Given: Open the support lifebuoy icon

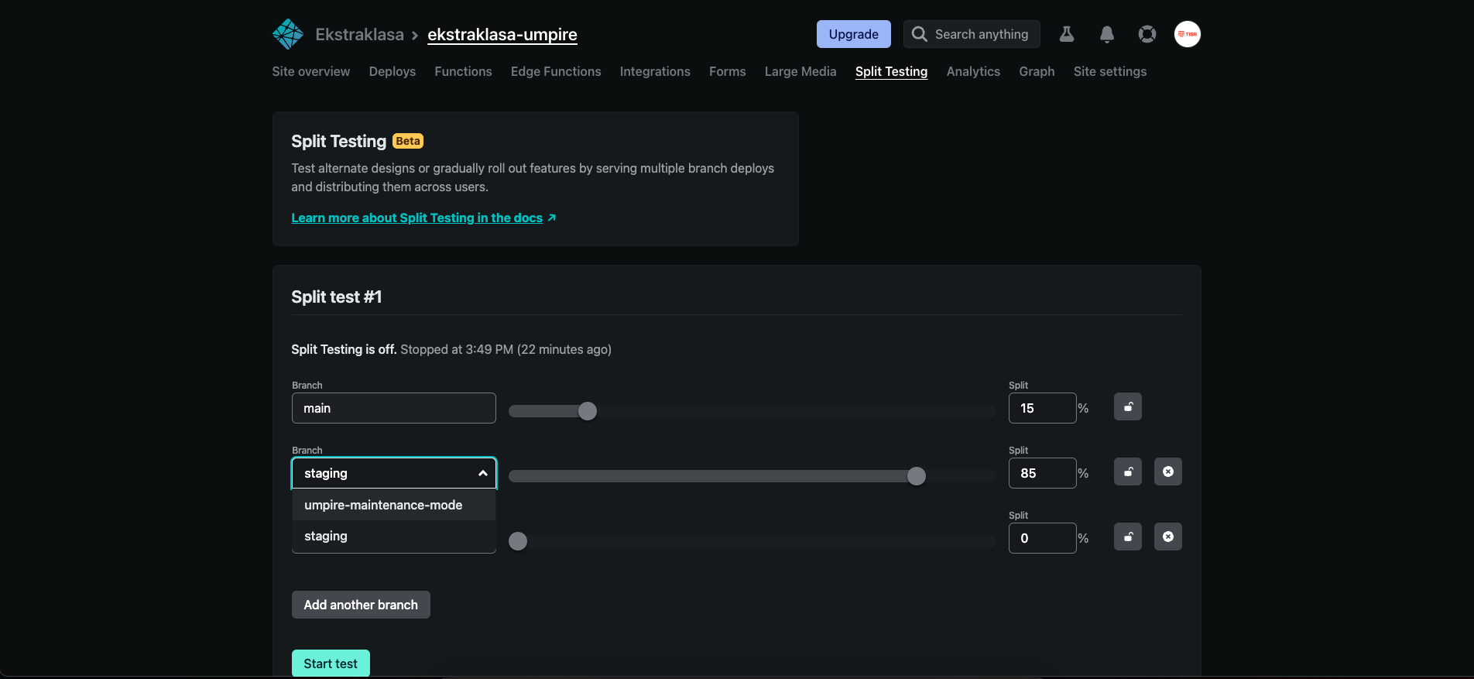Looking at the screenshot, I should [x=1147, y=34].
